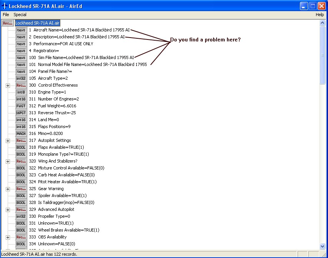Click the vertical scrollbar thumb
The width and height of the screenshot is (328, 258).
coord(322,55)
